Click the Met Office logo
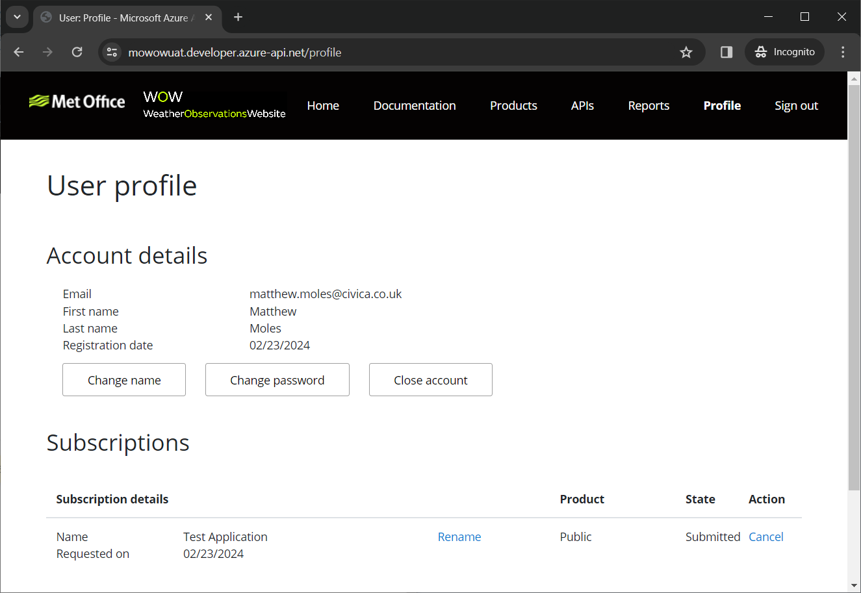Image resolution: width=861 pixels, height=593 pixels. (x=77, y=102)
